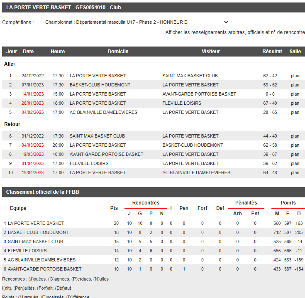Click red date 15/04/2023
Image resolution: width=305 pixels, height=298 pixels.
pos(32,173)
